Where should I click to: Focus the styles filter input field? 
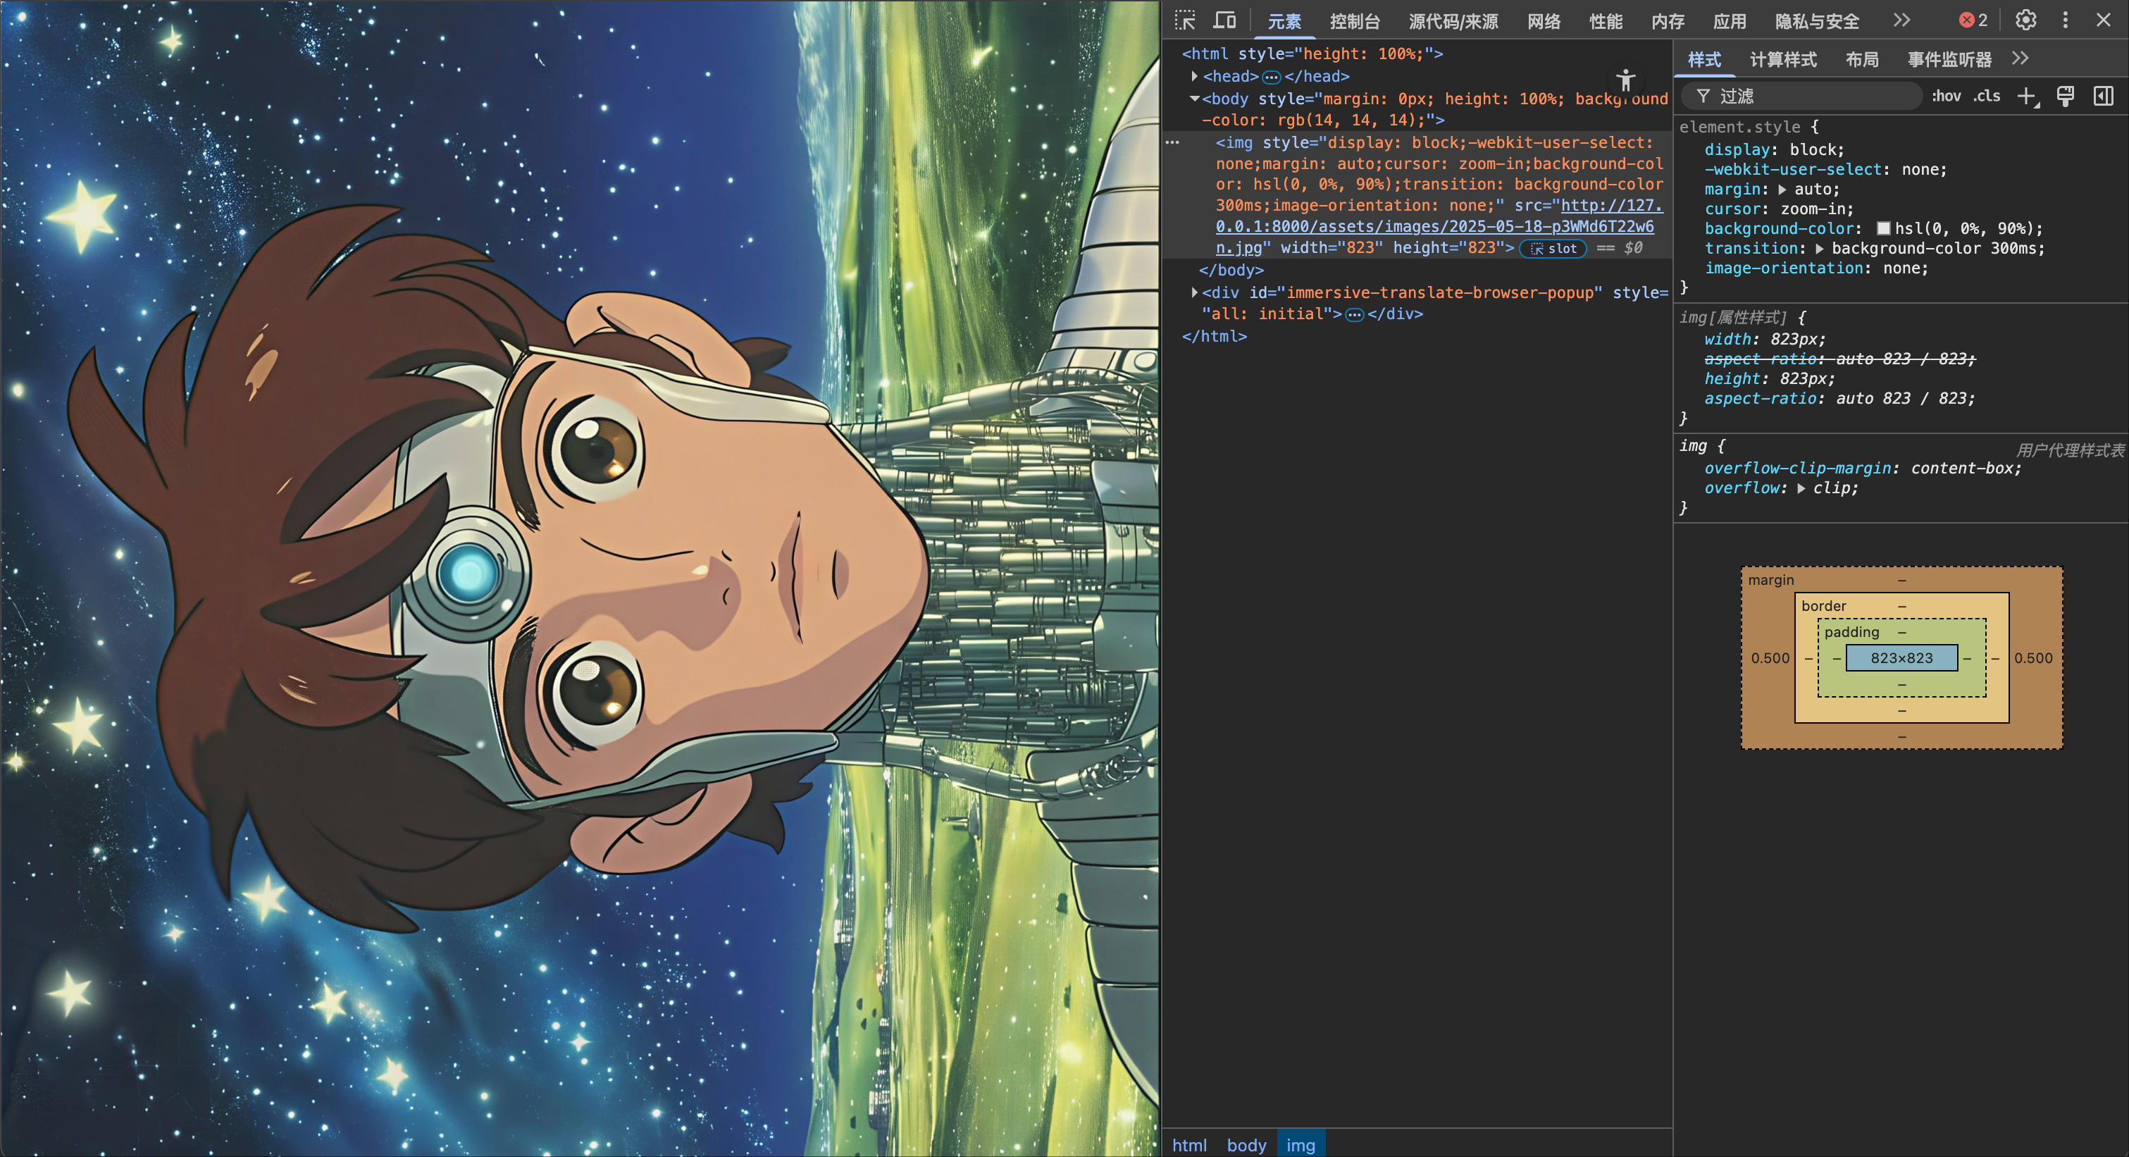[1801, 97]
